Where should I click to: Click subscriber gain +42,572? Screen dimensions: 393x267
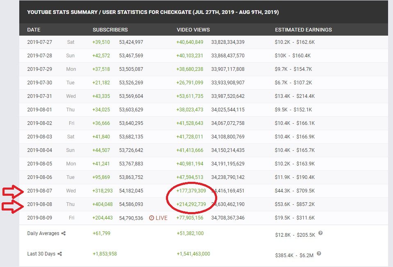pyautogui.click(x=101, y=56)
